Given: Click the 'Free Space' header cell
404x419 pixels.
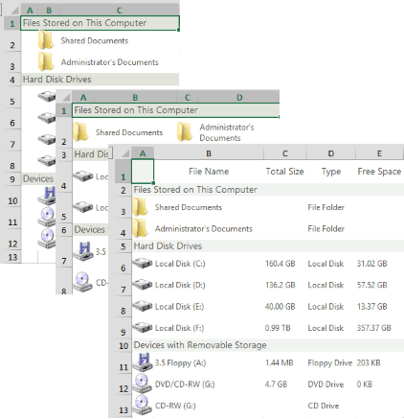Looking at the screenshot, I should pyautogui.click(x=379, y=172).
